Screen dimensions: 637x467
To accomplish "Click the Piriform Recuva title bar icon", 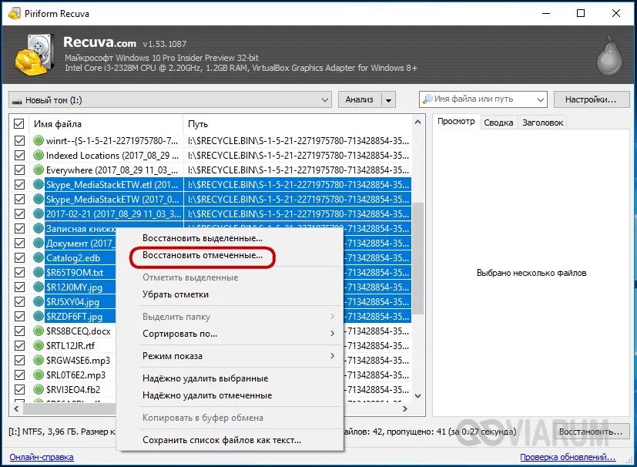I will [14, 13].
